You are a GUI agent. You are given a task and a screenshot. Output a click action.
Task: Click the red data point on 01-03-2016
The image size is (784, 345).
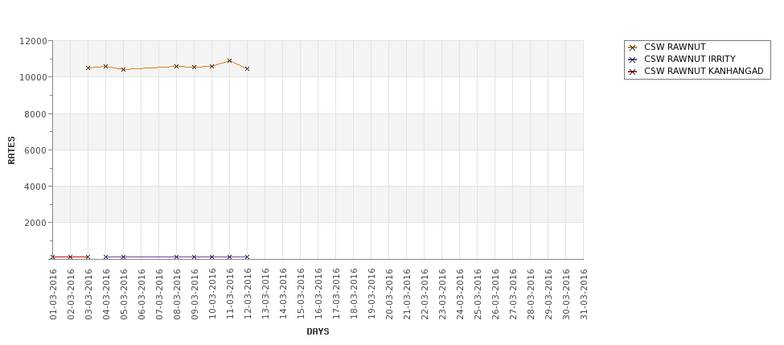[x=52, y=257]
